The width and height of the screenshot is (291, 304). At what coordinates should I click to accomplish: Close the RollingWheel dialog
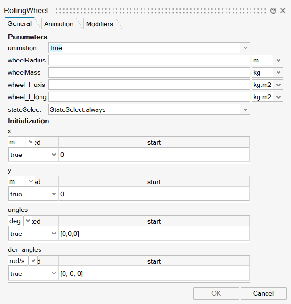(283, 10)
